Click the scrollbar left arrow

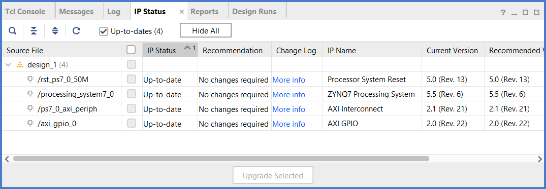[7, 159]
